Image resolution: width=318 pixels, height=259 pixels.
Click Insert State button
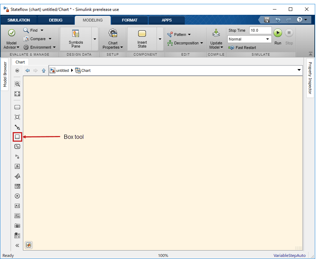coord(142,39)
